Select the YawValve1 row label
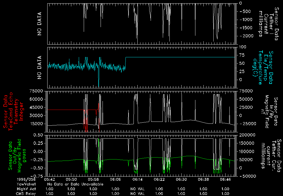 click(27, 184)
